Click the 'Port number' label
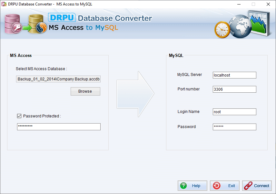 click(189, 89)
